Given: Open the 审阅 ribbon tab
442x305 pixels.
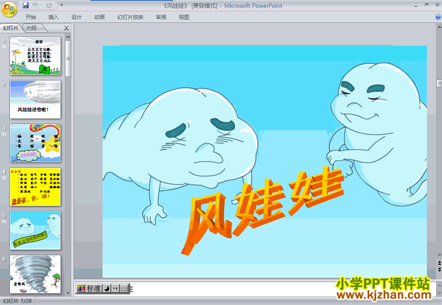Looking at the screenshot, I should coord(161,17).
